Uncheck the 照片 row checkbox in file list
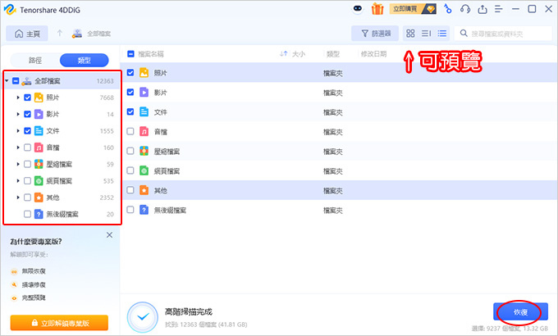The height and width of the screenshot is (336, 558). (130, 73)
